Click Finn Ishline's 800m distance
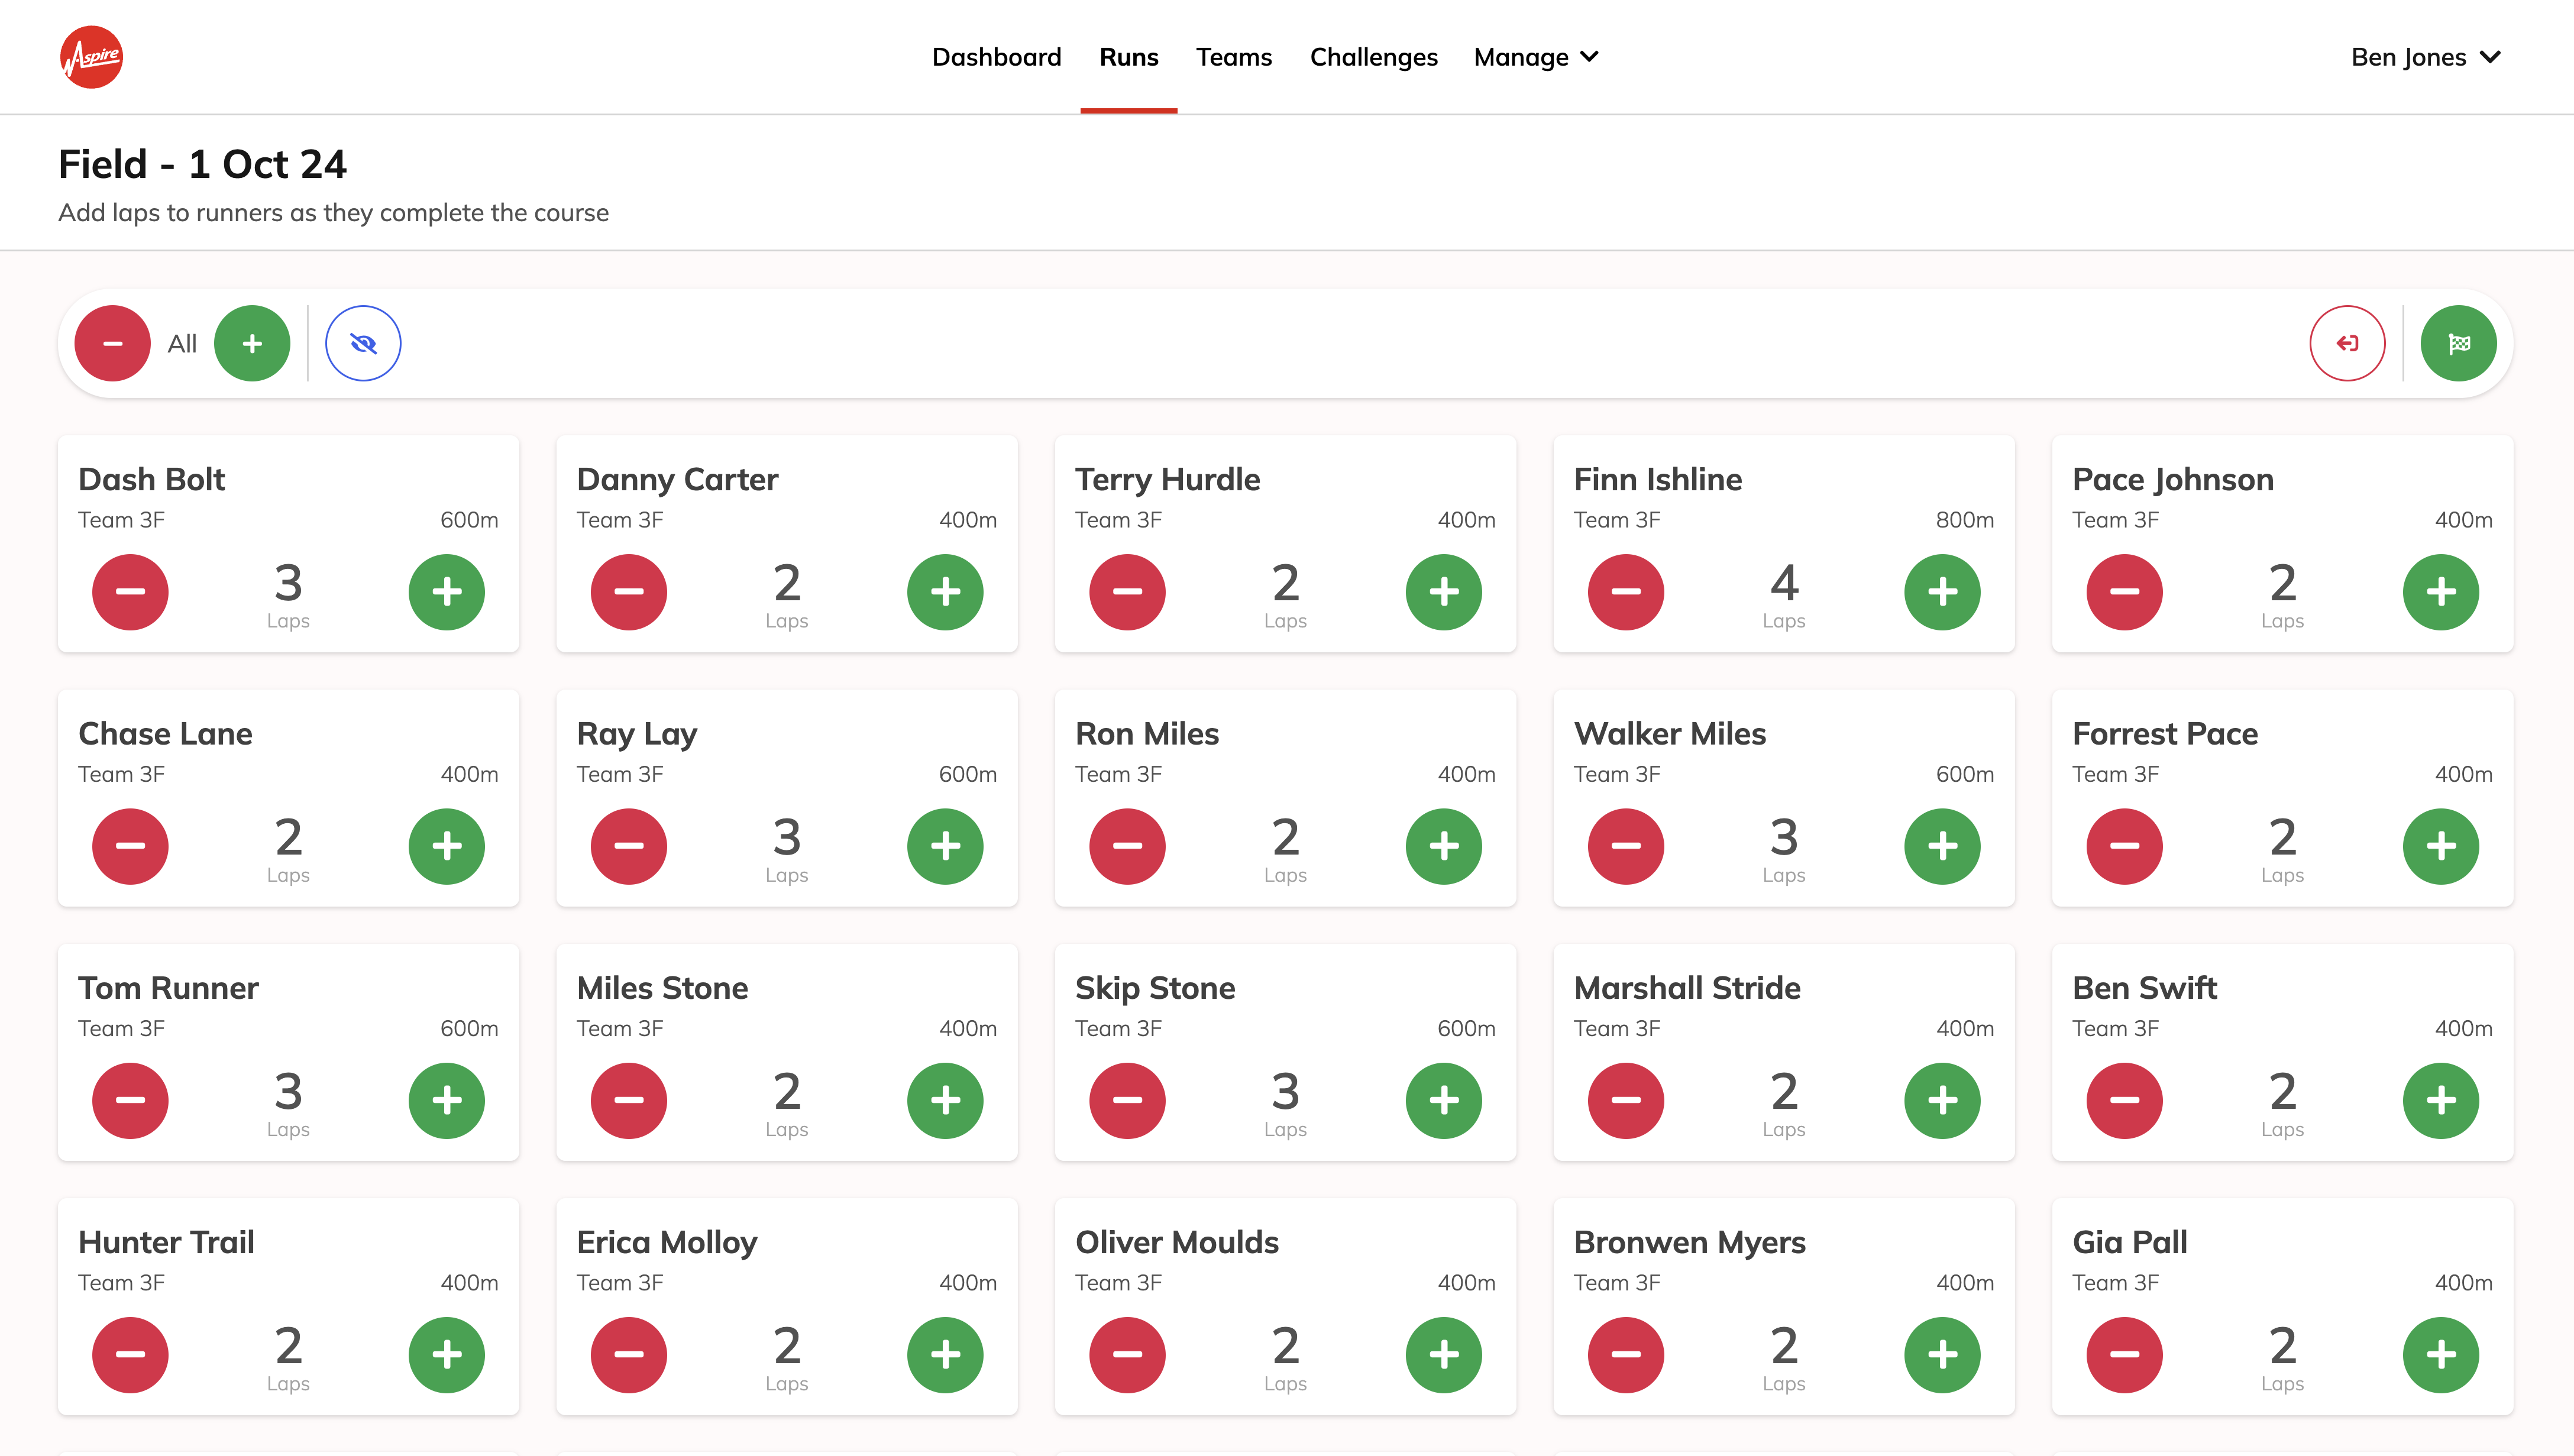 [x=1964, y=520]
